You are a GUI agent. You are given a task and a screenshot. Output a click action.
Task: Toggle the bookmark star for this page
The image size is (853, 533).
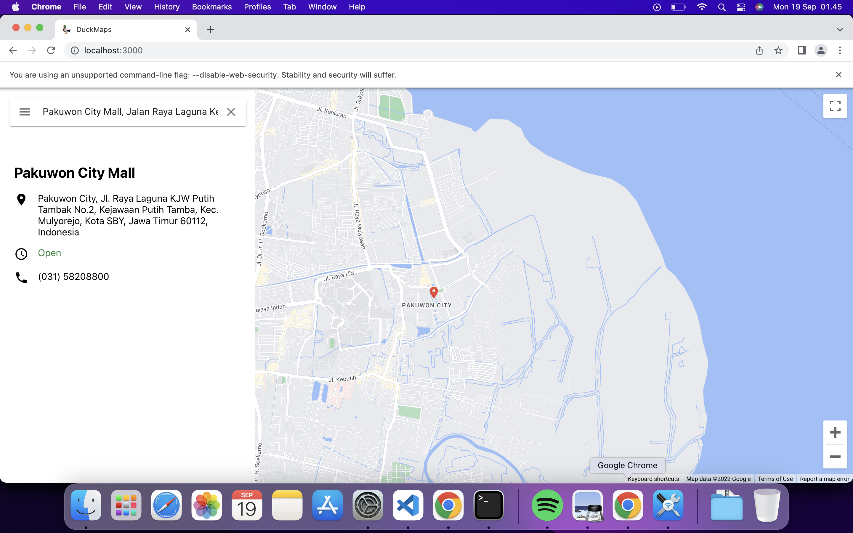[778, 50]
